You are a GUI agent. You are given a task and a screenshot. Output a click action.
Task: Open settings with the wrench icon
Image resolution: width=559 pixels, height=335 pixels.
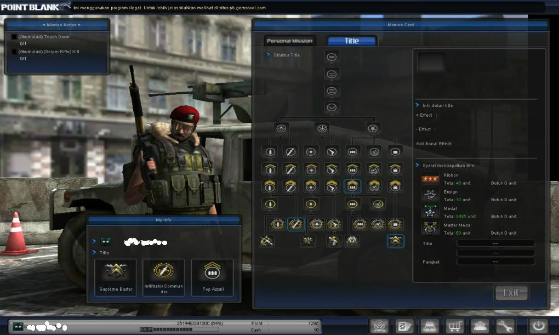(505, 326)
